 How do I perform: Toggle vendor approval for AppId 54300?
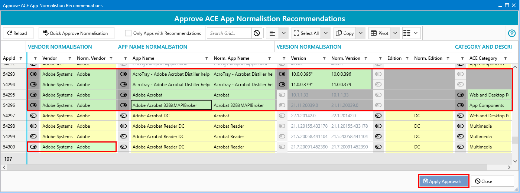click(x=33, y=147)
